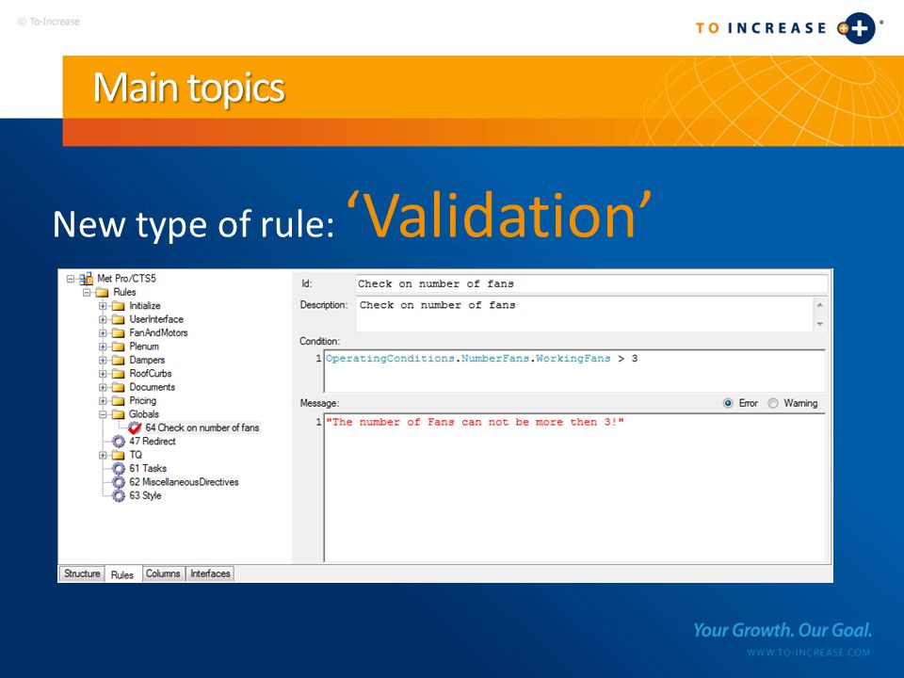Expand the FanAndMotors folder node
The image size is (904, 678).
click(x=103, y=333)
